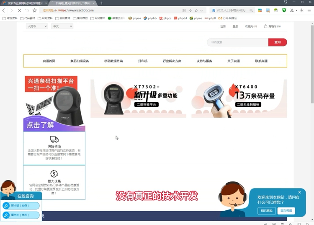Screen dimensions: 314x225
Task: Select the scissors capture tool icon
Action: click(x=292, y=10)
